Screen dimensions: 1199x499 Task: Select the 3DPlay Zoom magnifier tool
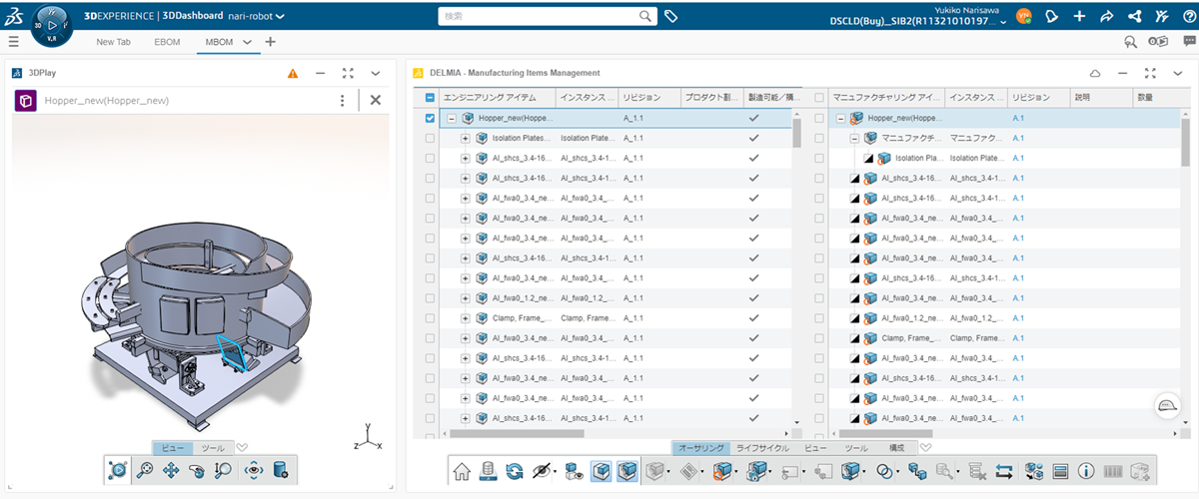(x=224, y=469)
